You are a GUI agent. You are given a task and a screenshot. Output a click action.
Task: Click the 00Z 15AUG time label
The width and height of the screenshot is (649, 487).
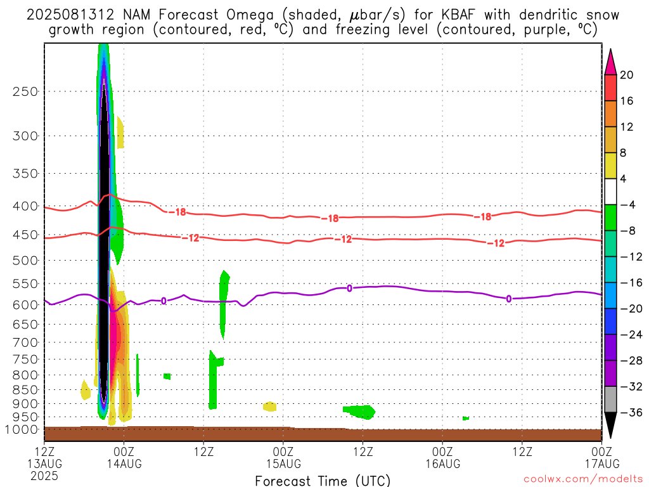coord(283,457)
